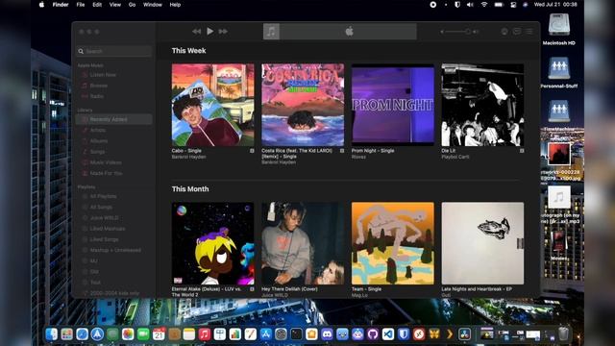The image size is (615, 346).
Task: Click Bankrol Hayden under Cabo - Single
Action: point(188,157)
